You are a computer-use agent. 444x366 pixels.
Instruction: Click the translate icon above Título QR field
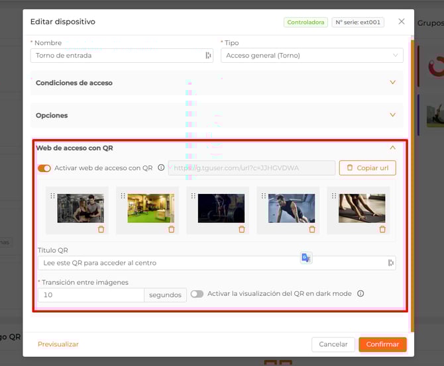tap(305, 257)
